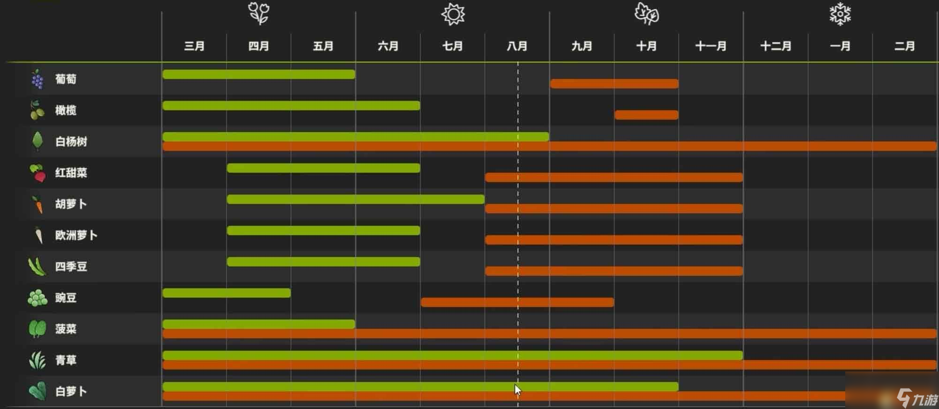Click the grape crop icon
The width and height of the screenshot is (939, 409).
[38, 79]
